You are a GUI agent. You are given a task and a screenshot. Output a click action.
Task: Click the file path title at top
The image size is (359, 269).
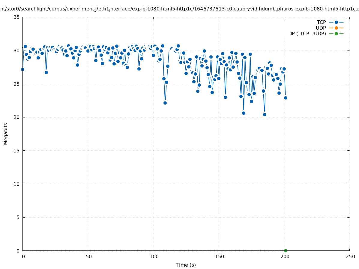[179, 9]
